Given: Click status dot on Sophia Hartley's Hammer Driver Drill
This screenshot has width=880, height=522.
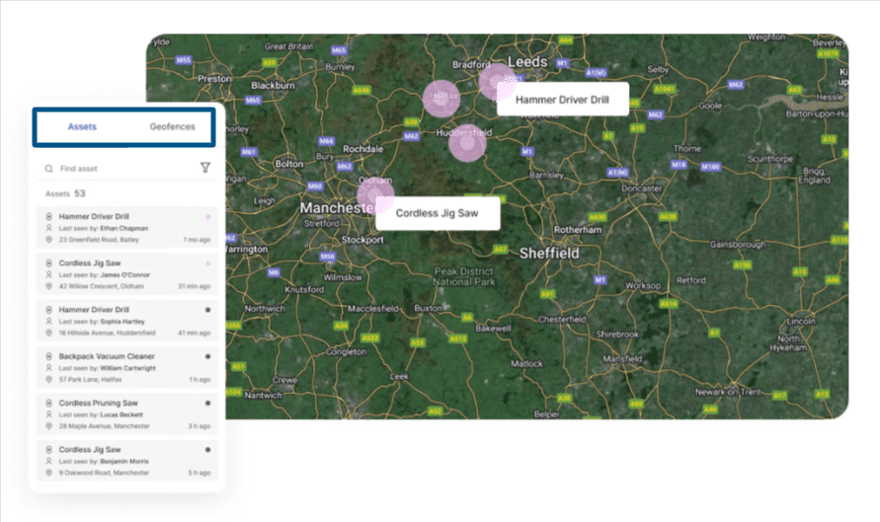Looking at the screenshot, I should 207,310.
